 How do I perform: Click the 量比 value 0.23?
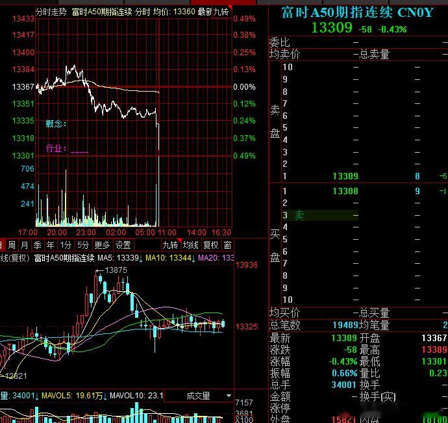point(438,373)
